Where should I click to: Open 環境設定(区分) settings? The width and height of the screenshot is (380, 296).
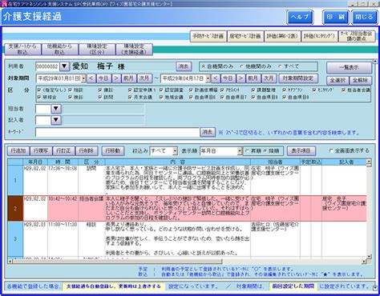(x=97, y=50)
